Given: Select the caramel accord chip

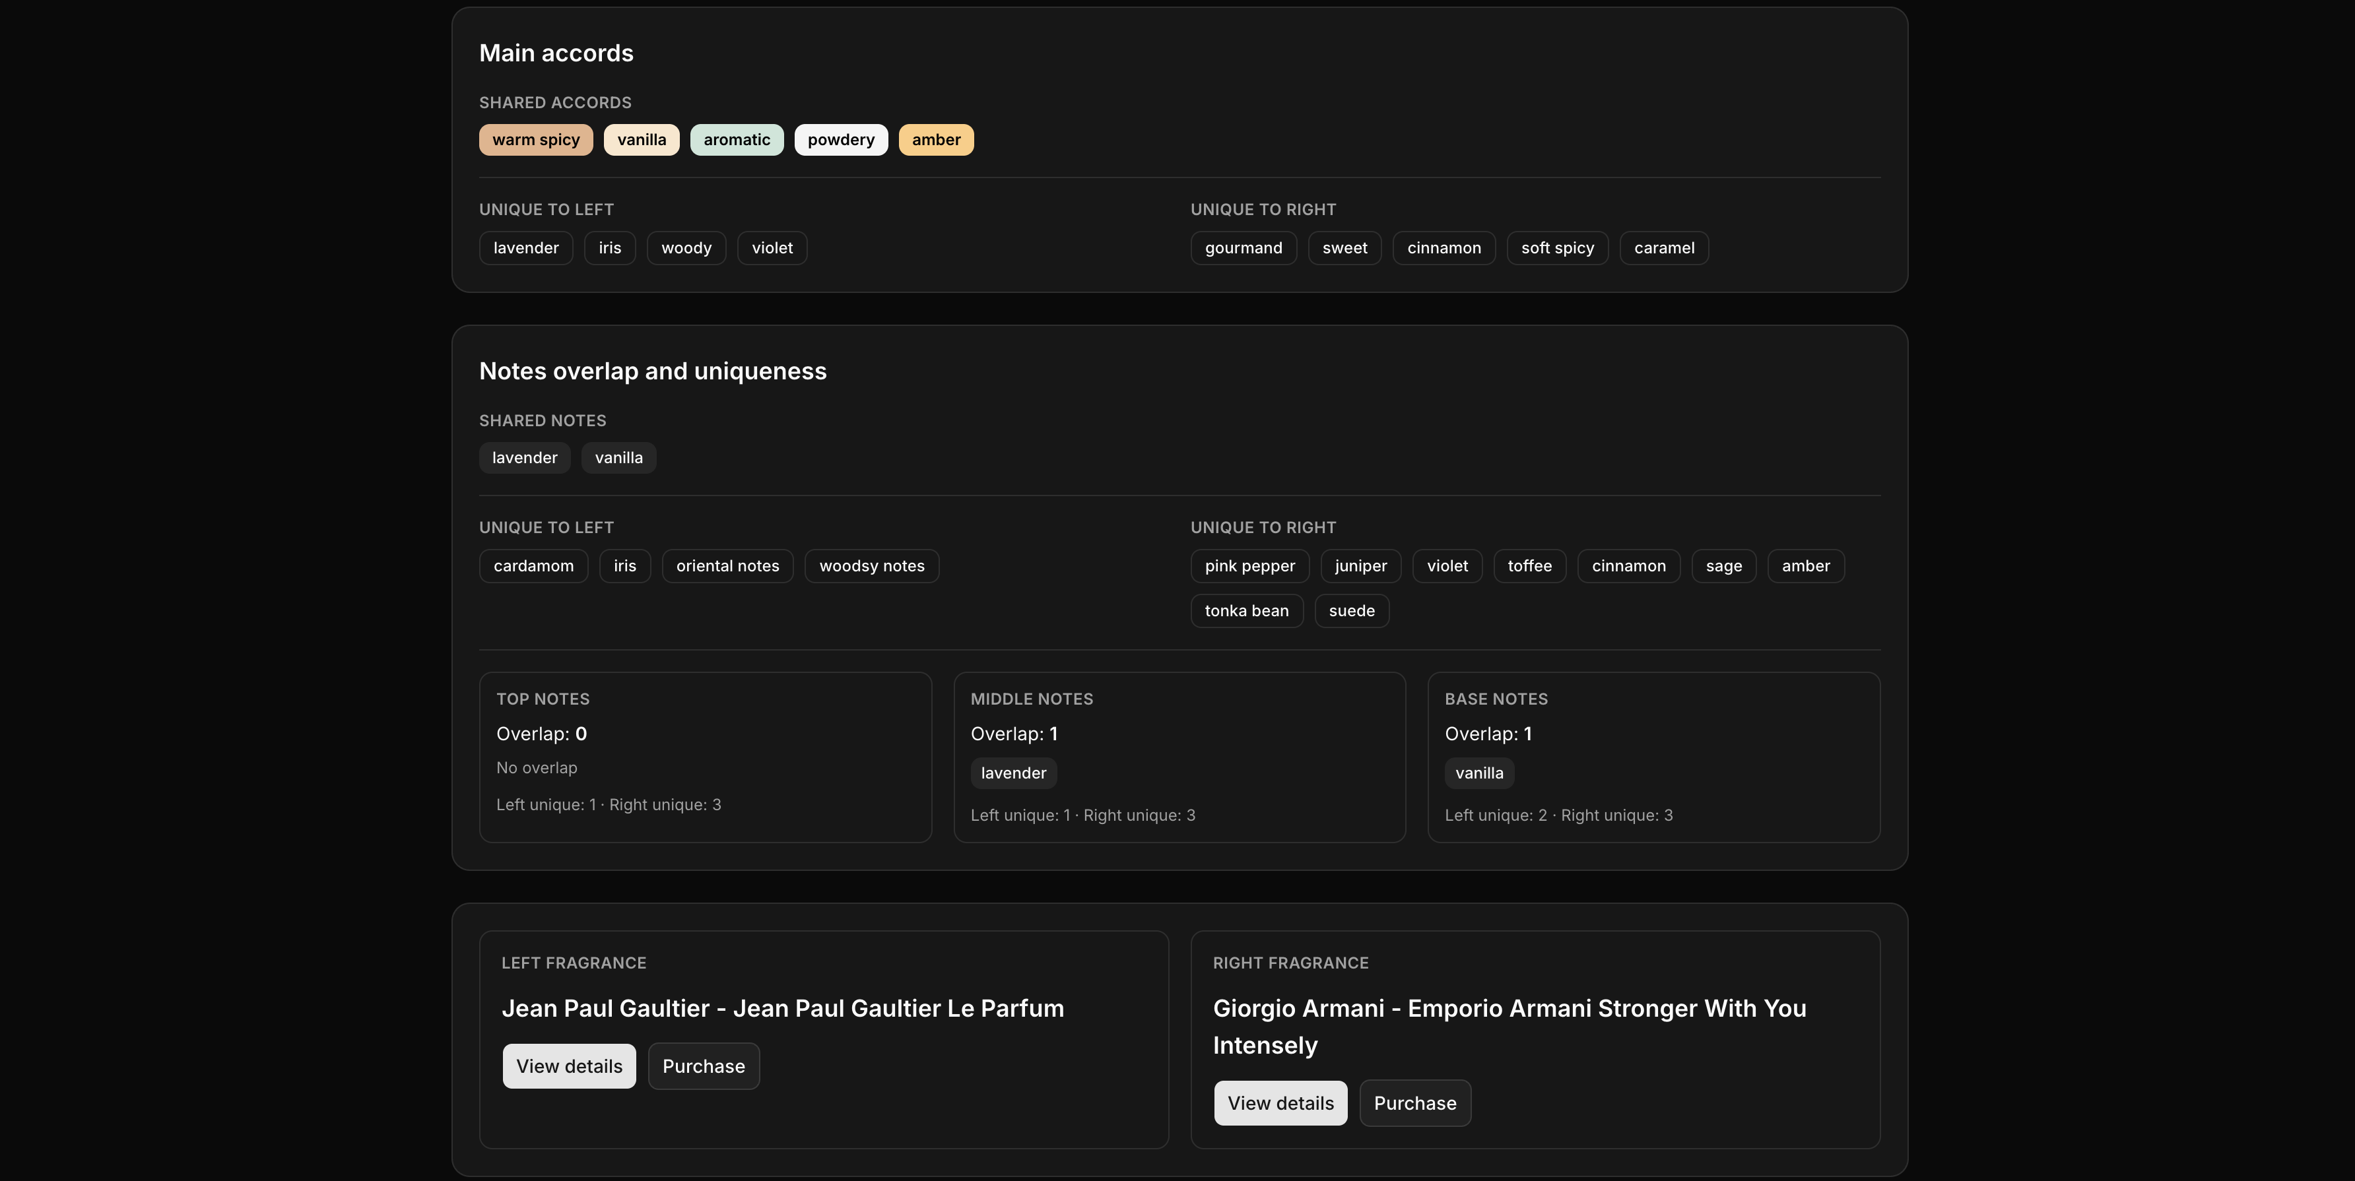Looking at the screenshot, I should click(x=1663, y=247).
